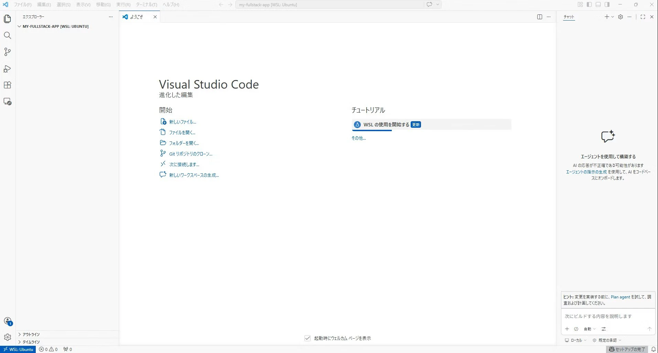Expand the タイムライン section
Screen dimensions: 658x353
point(67,342)
